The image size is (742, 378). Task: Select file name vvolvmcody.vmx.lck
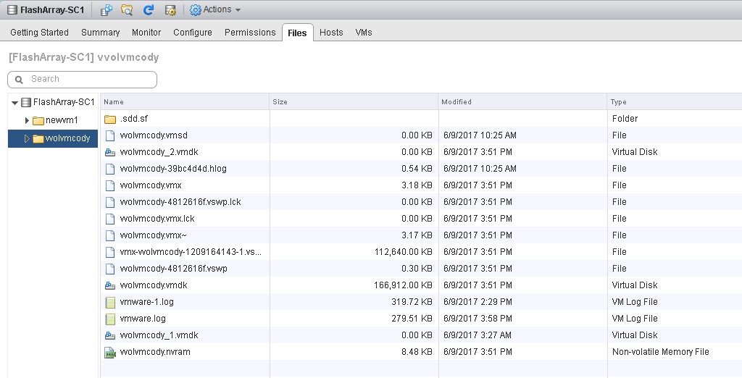[157, 219]
